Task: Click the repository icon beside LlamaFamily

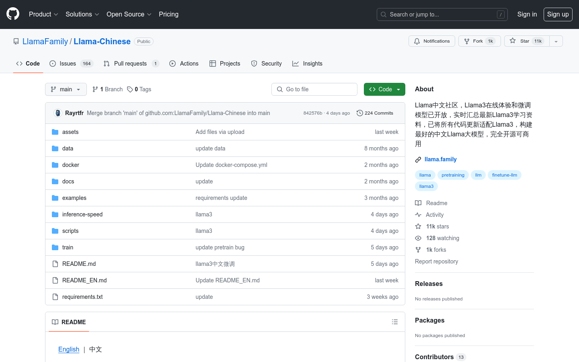Action: 16,41
